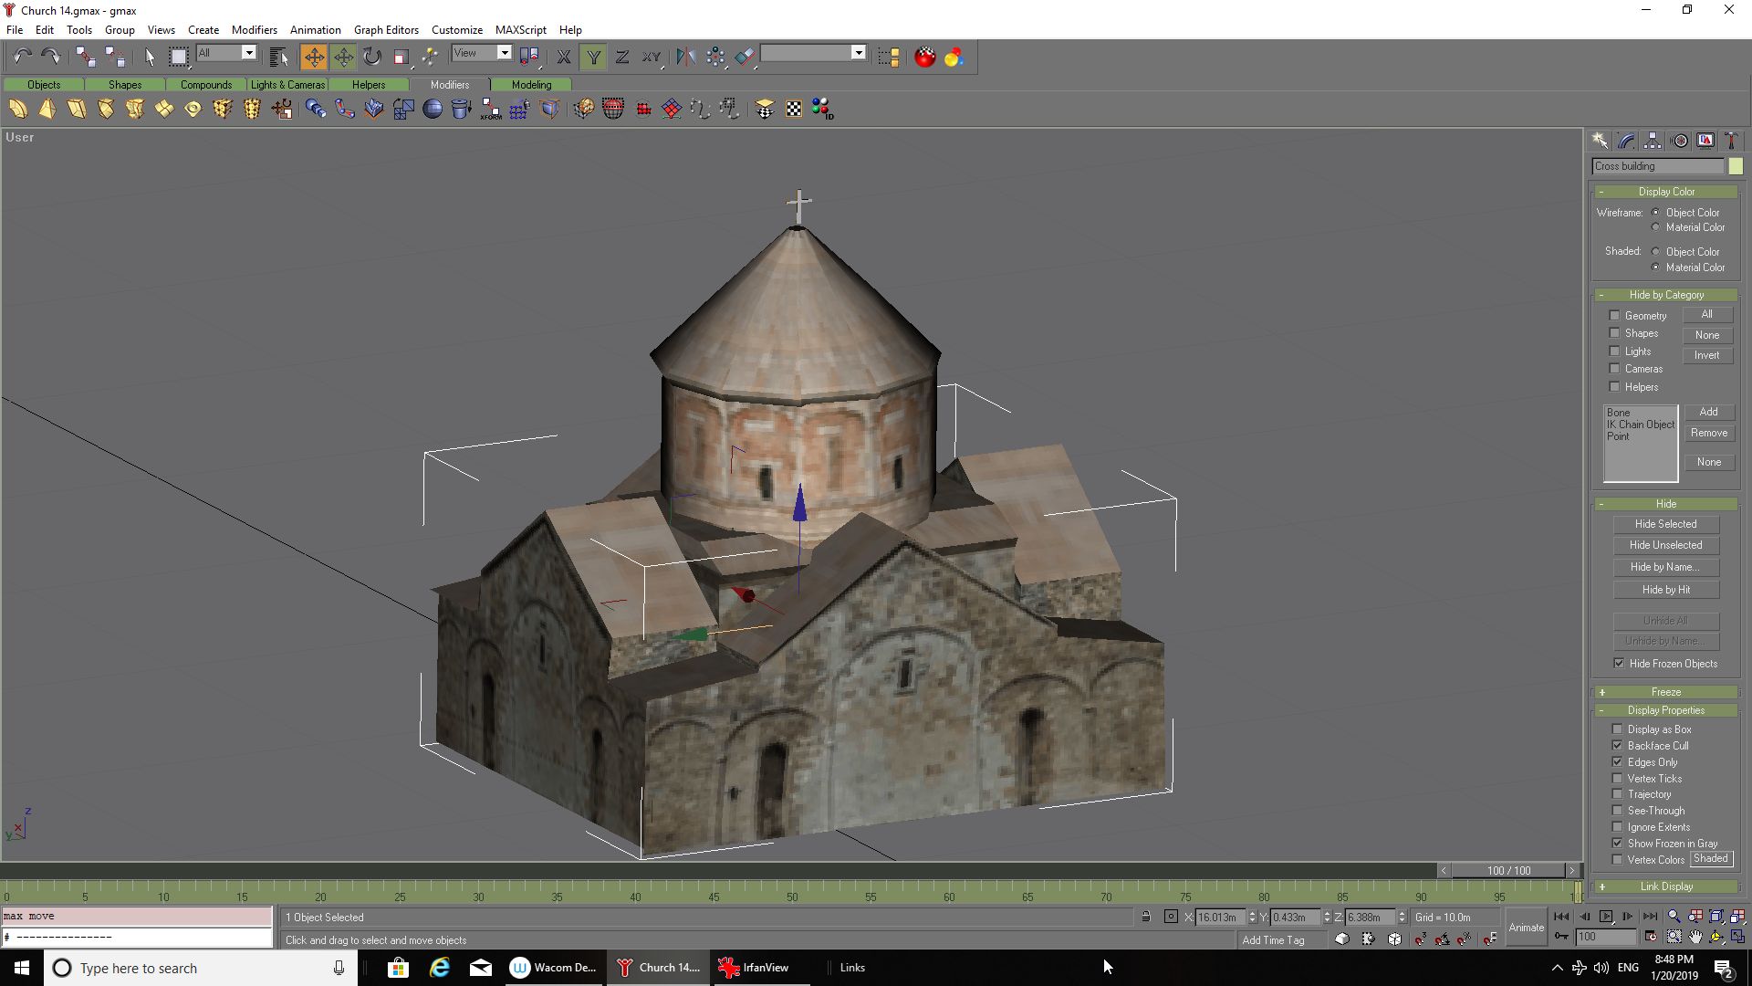Click the Pan hand viewport tool
The image size is (1752, 986).
tap(1695, 938)
